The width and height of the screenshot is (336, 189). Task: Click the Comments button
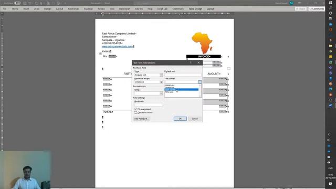[x=317, y=9]
